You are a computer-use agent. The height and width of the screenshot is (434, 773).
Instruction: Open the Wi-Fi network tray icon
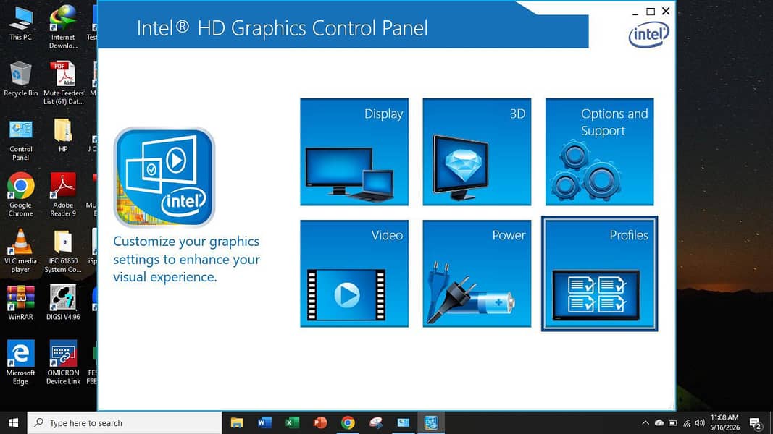[x=687, y=422]
